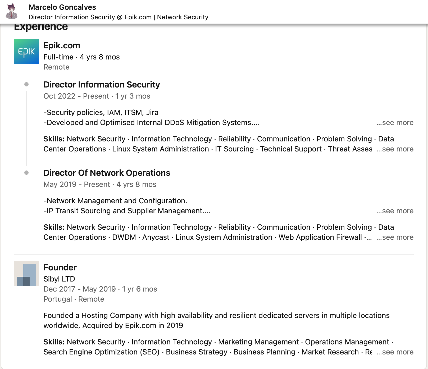Expand Founder skills list see more

[x=395, y=352]
